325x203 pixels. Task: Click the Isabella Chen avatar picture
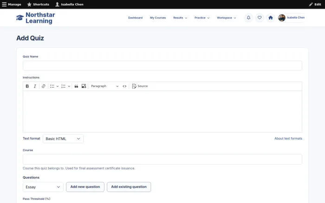click(x=282, y=18)
